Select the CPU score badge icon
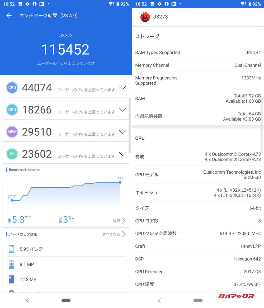This screenshot has height=308, width=264. (12, 88)
